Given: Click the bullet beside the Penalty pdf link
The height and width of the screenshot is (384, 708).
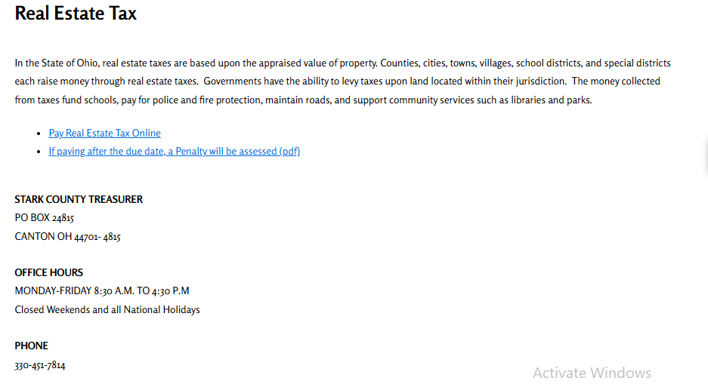Looking at the screenshot, I should 39,152.
